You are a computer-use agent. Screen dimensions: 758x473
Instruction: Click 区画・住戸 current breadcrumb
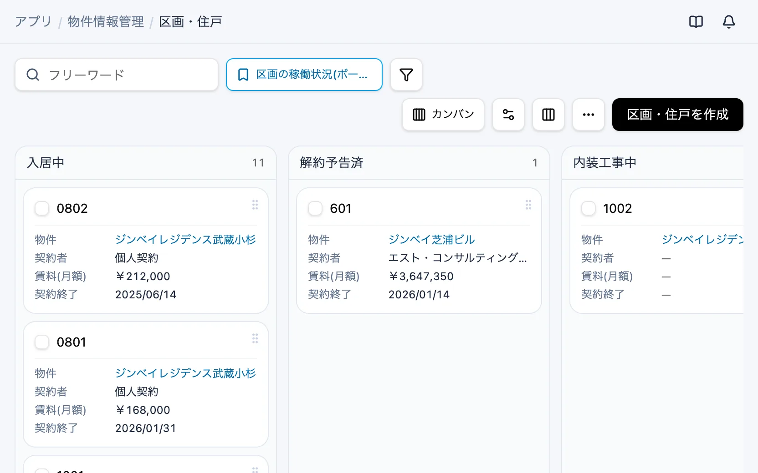point(190,22)
